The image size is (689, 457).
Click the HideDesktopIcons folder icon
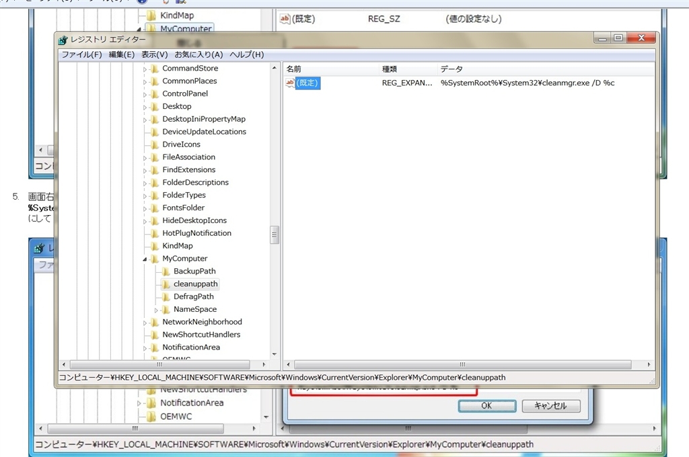point(154,221)
